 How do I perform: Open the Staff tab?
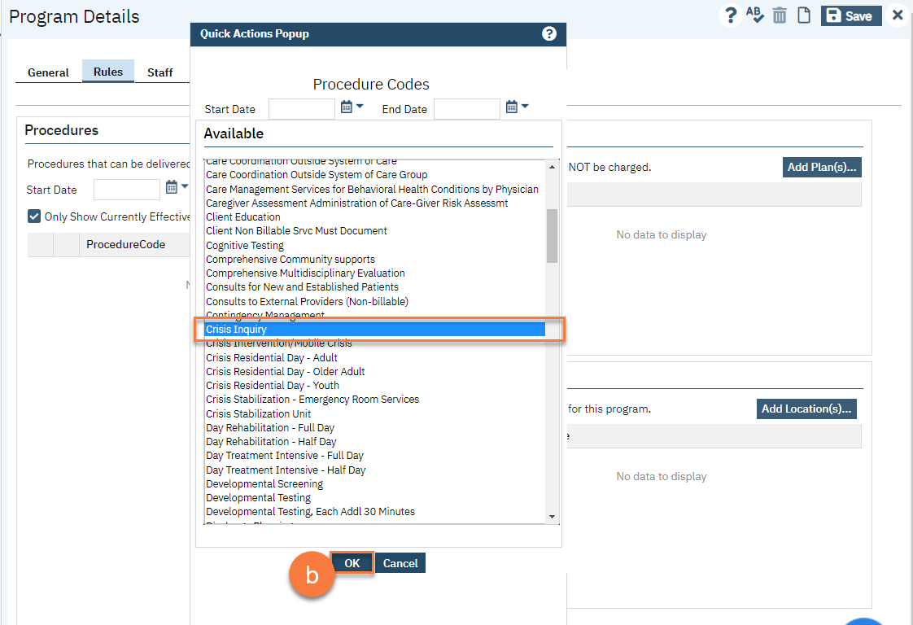pyautogui.click(x=159, y=72)
